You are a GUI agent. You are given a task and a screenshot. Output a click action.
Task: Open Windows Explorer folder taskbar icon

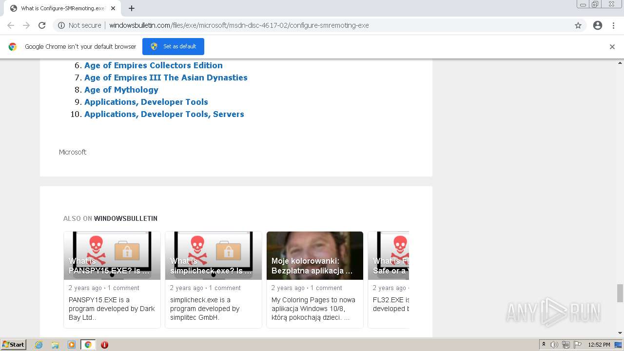point(55,345)
